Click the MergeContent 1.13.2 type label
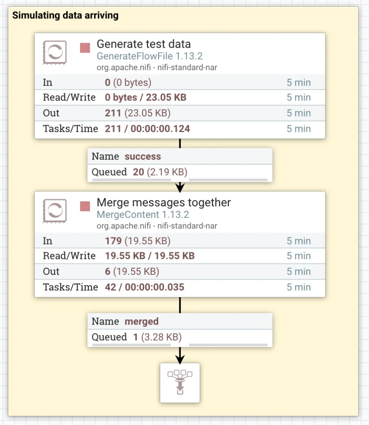Viewport: 369px width, 425px height. point(143,215)
